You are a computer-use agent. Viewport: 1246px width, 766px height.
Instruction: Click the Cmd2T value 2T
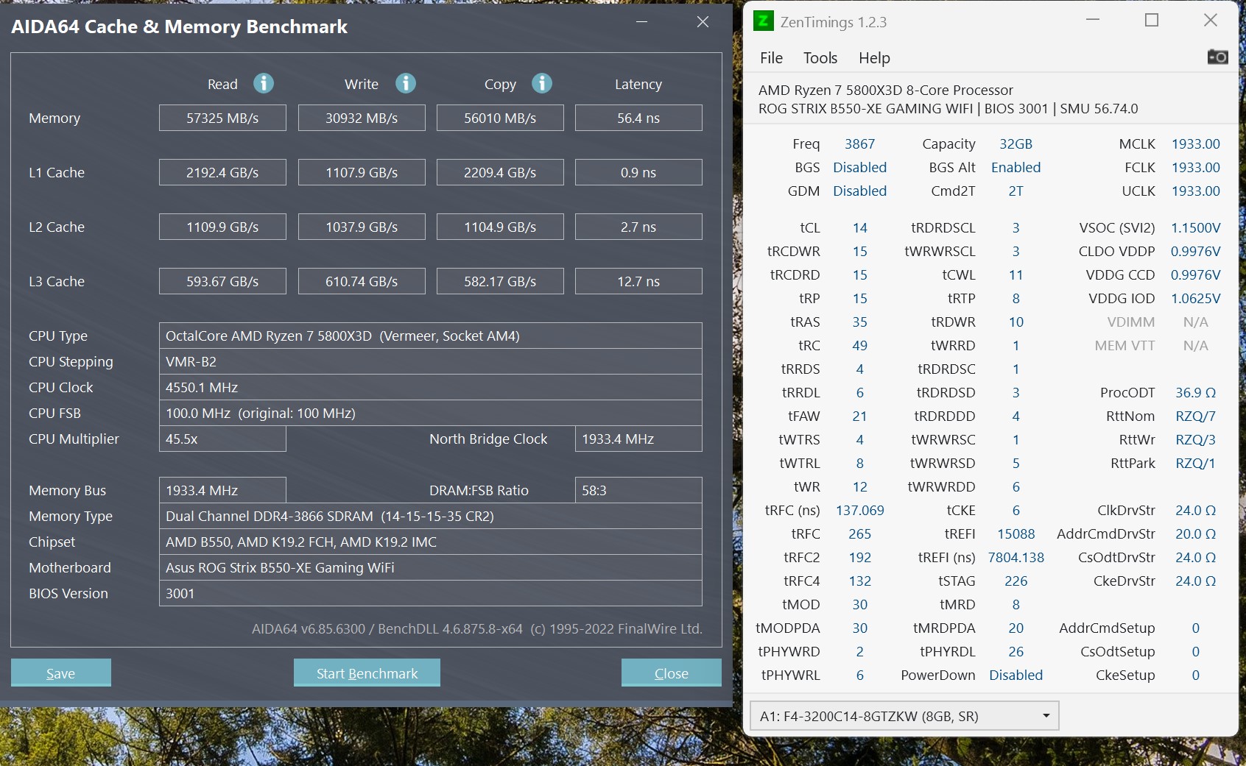point(1016,191)
